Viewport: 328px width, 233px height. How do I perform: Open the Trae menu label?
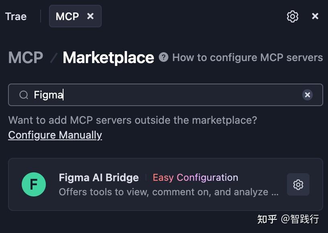point(15,16)
